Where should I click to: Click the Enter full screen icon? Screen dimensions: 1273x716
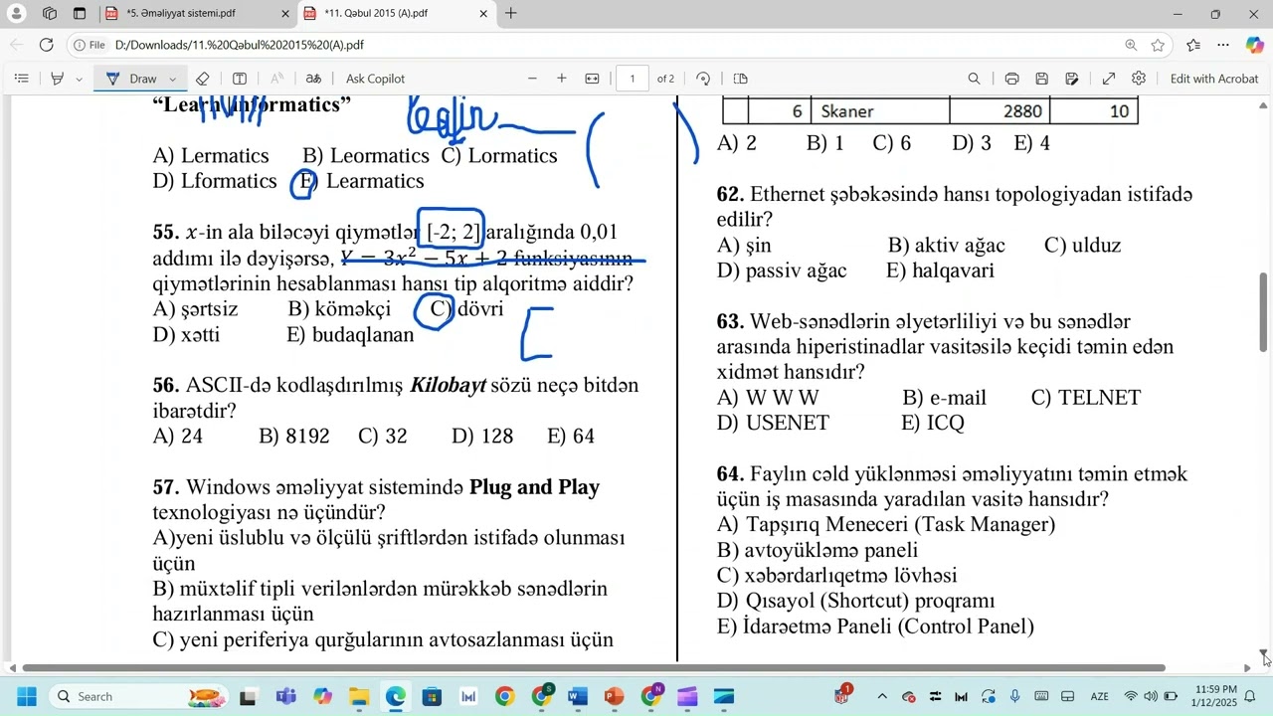(1109, 79)
